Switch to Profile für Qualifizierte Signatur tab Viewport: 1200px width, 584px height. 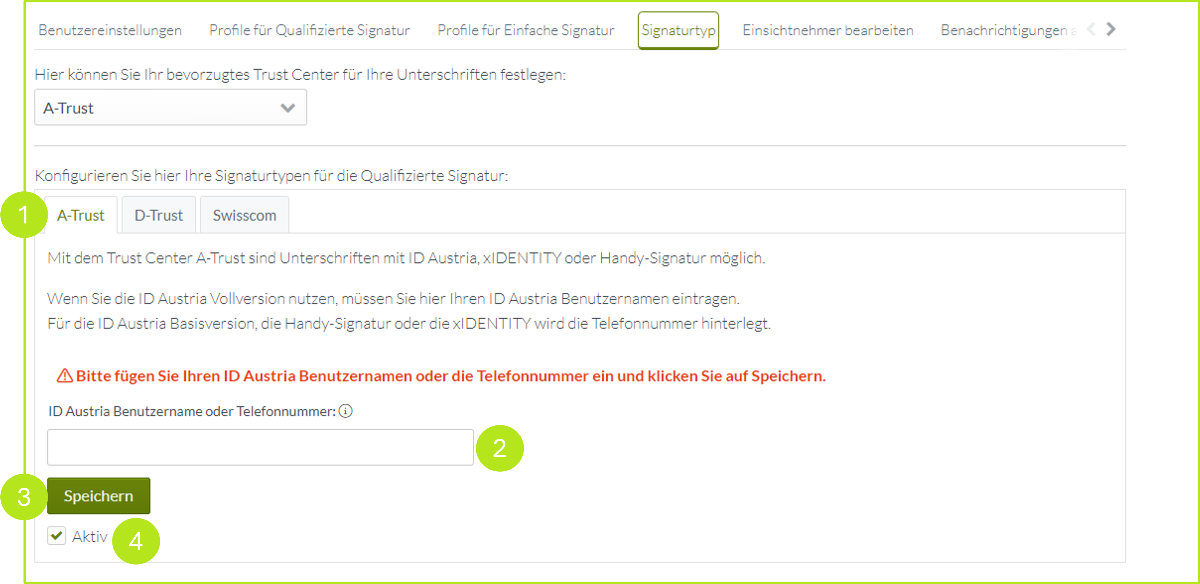(x=309, y=30)
